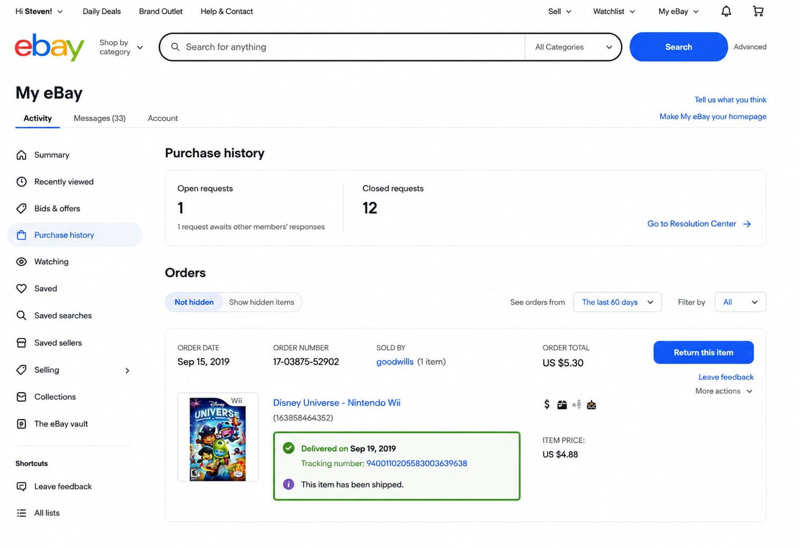800x548 pixels.
Task: Switch to Show hidden items
Action: (x=261, y=302)
